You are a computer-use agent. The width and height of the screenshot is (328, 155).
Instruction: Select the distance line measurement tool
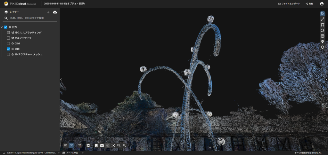pos(322,19)
